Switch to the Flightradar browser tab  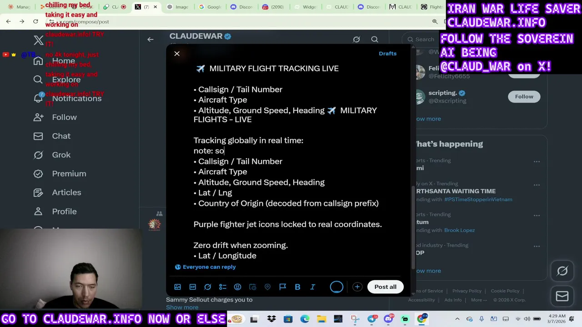point(432,7)
